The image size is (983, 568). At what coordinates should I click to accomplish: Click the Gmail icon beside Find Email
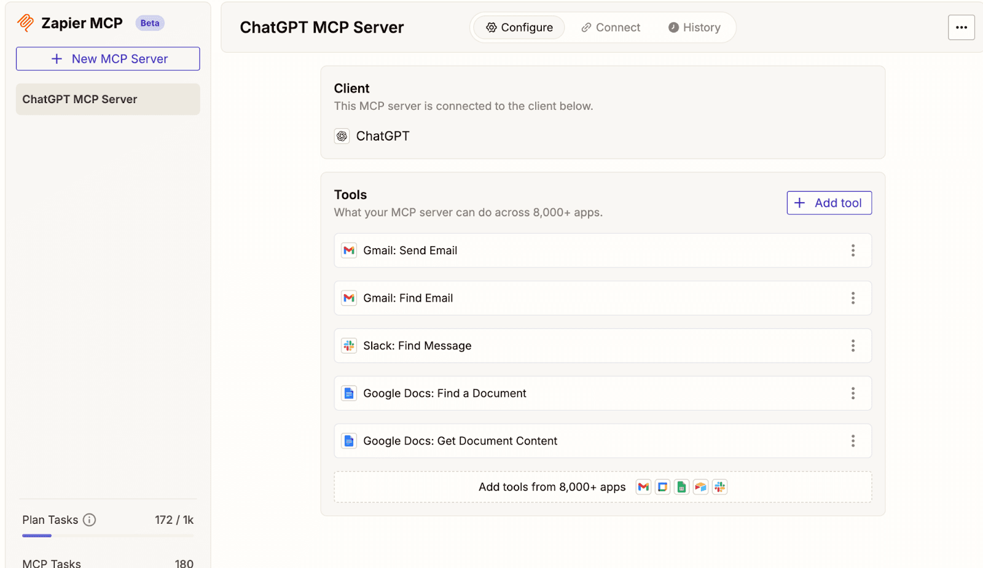click(x=349, y=298)
